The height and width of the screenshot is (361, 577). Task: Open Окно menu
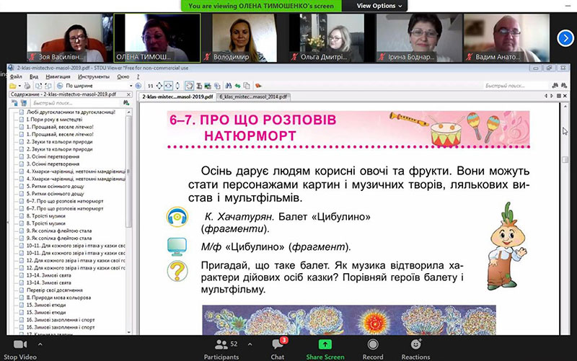click(123, 77)
